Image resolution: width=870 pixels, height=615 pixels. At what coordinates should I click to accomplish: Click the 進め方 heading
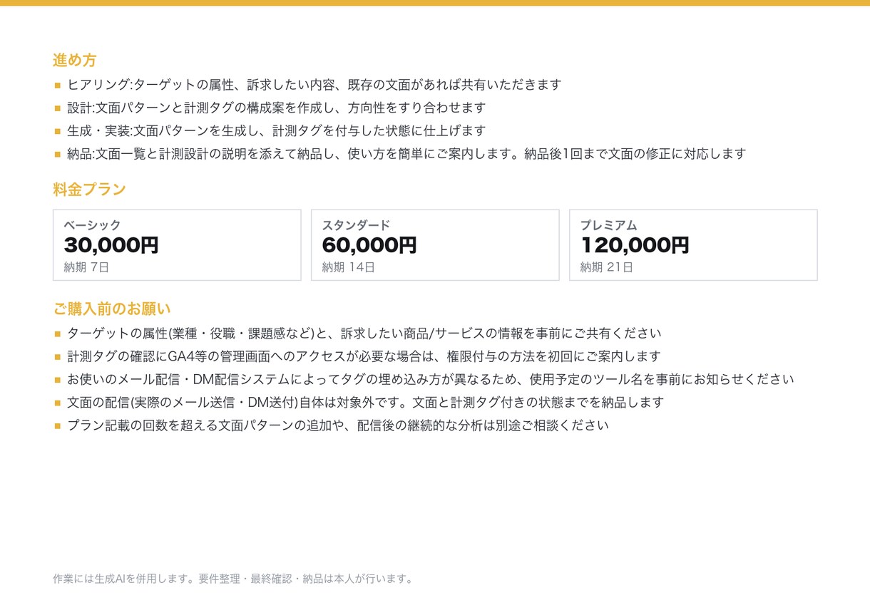point(75,61)
